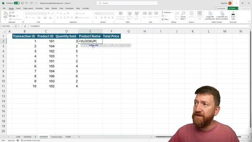Click the Borders icon
This screenshot has width=252, height=142.
pyautogui.click(x=39, y=17)
